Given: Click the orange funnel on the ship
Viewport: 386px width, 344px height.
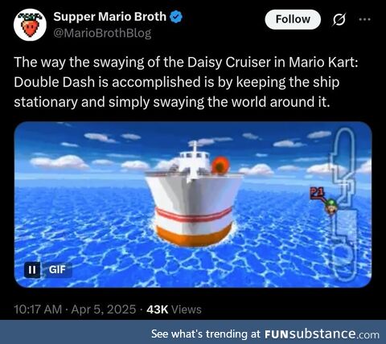Looking at the screenshot, I should click(x=220, y=166).
